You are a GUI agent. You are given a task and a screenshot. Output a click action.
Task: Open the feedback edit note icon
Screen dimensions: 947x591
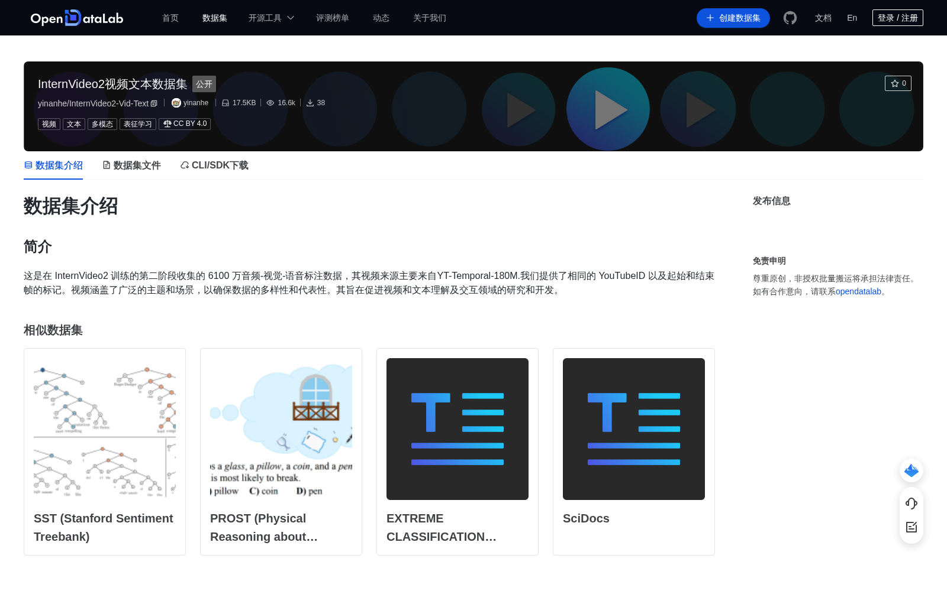[x=911, y=527]
